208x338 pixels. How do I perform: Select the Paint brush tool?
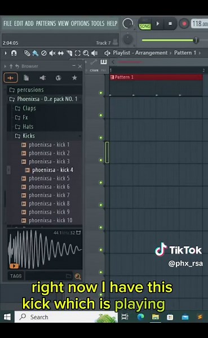[35, 53]
